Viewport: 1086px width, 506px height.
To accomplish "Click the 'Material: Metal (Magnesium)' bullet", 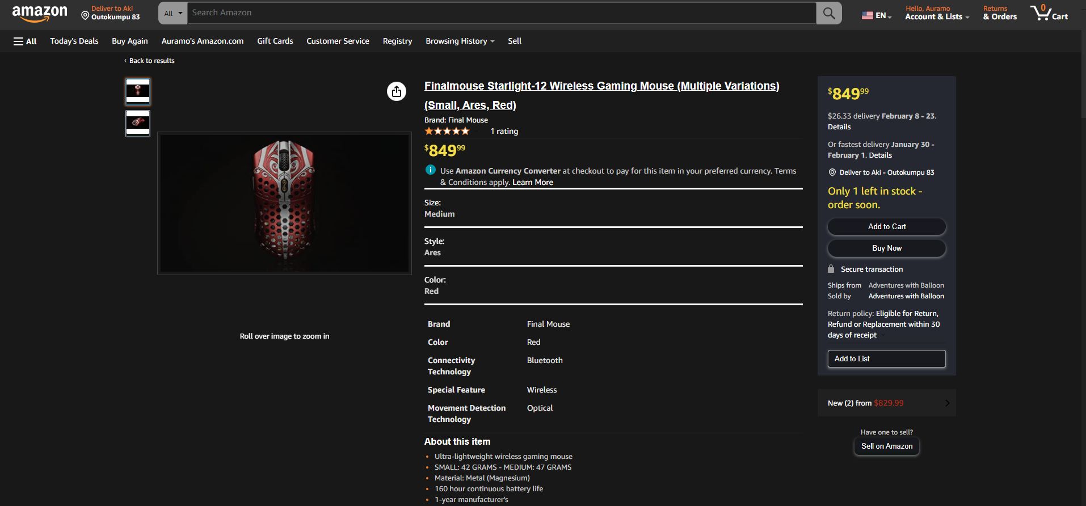I will [x=482, y=478].
